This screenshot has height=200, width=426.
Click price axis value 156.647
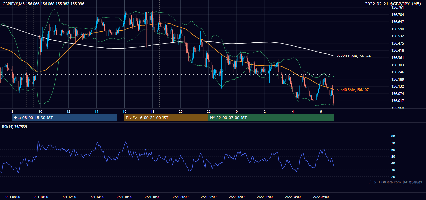tap(397, 22)
